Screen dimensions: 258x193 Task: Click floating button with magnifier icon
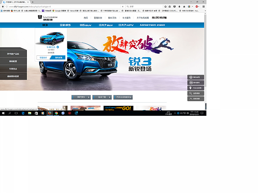(x=196, y=93)
